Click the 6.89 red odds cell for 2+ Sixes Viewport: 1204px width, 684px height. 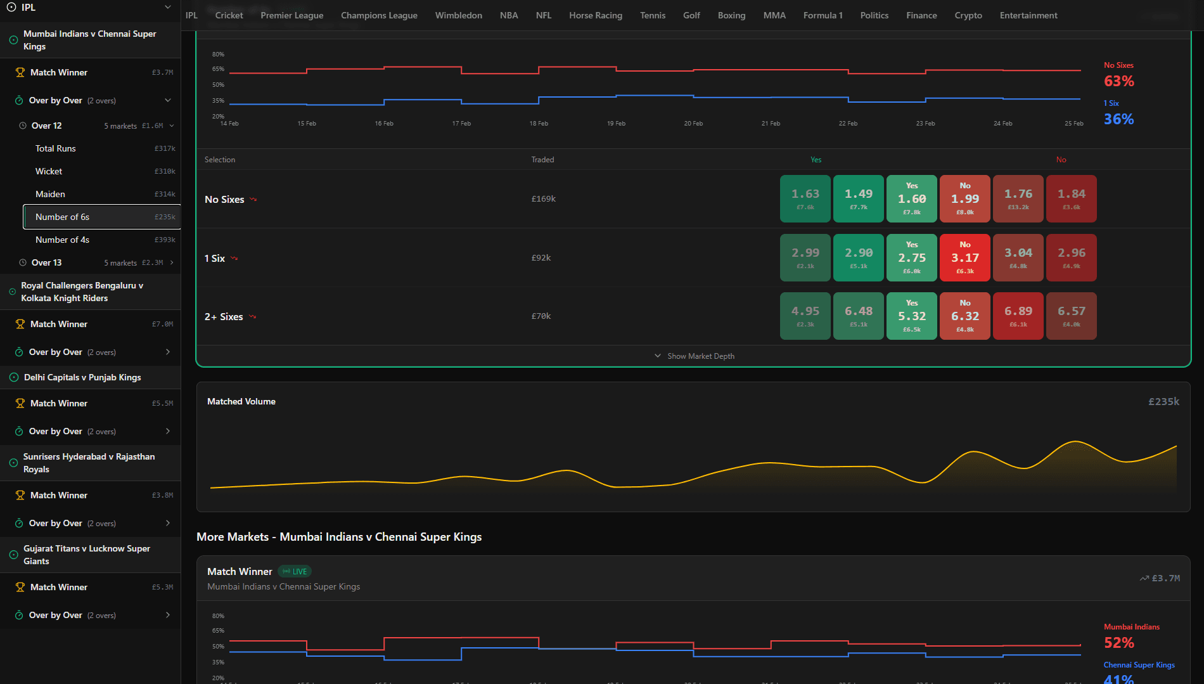pyautogui.click(x=1018, y=316)
